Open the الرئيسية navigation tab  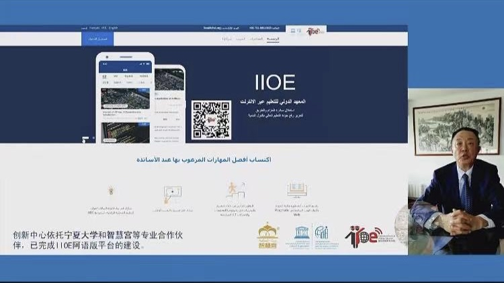click(x=274, y=40)
